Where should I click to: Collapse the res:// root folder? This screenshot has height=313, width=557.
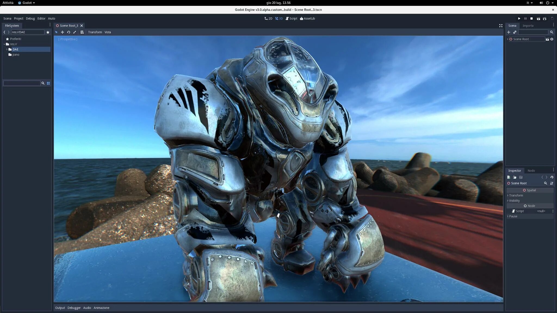pos(4,44)
